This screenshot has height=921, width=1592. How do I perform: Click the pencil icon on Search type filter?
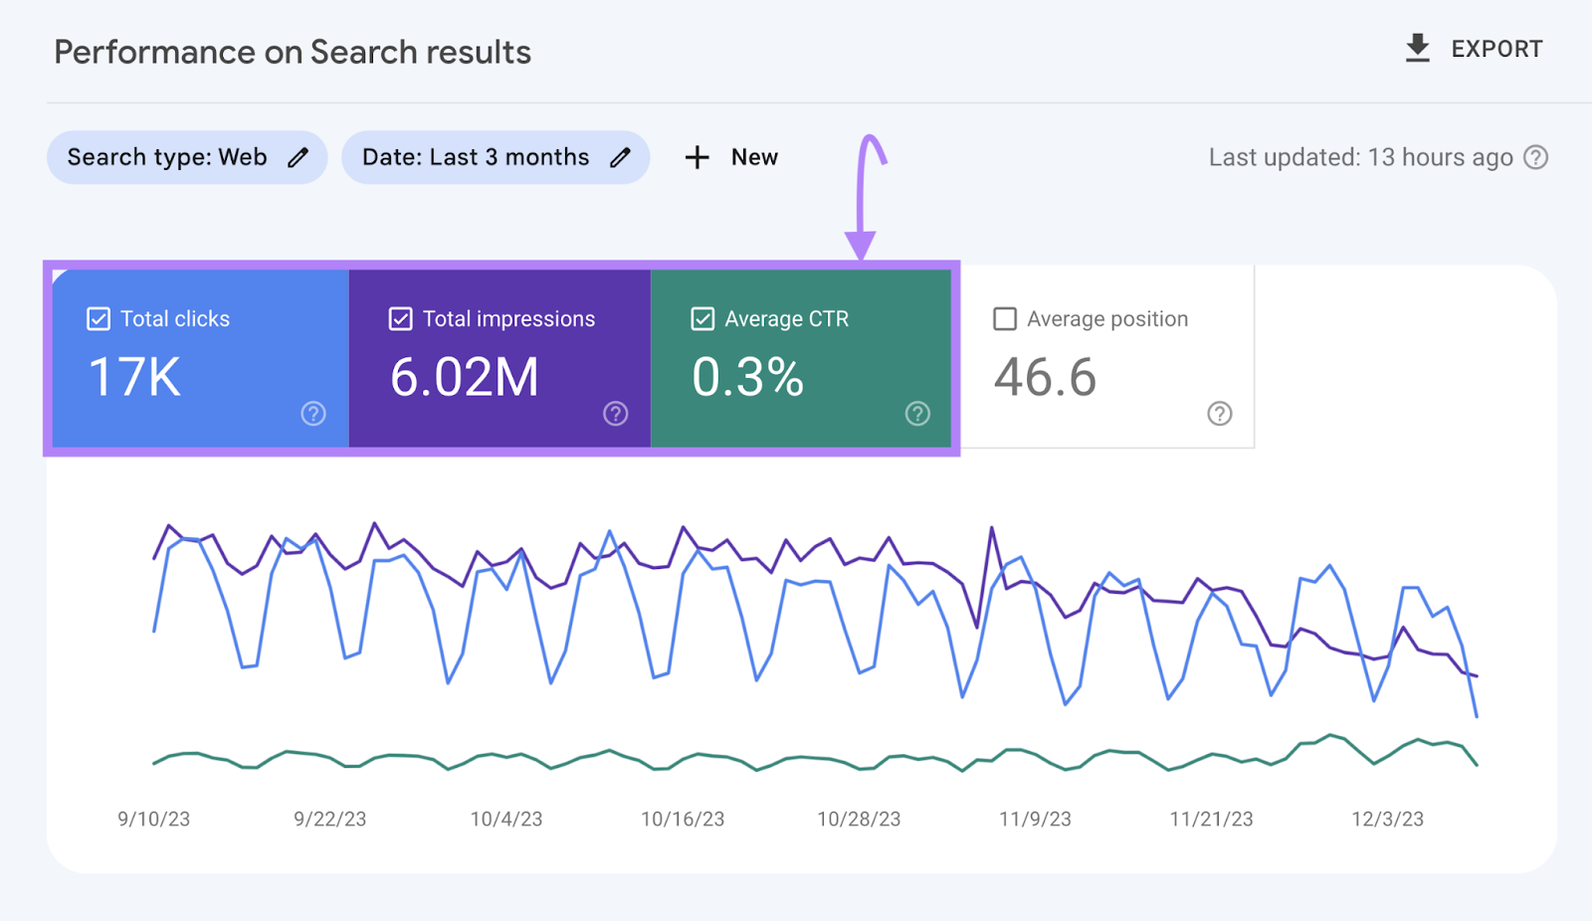[299, 156]
